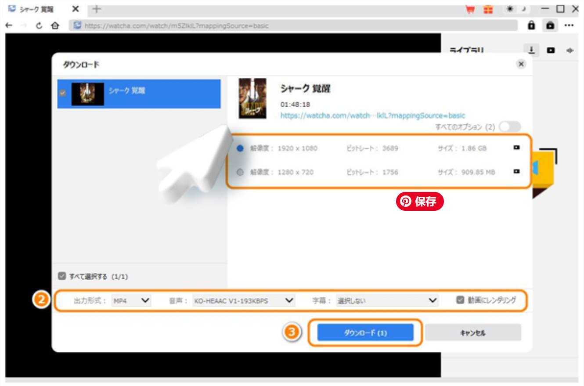The height and width of the screenshot is (386, 584).
Task: Select the 1920 x 1080 resolution option
Action: [240, 148]
